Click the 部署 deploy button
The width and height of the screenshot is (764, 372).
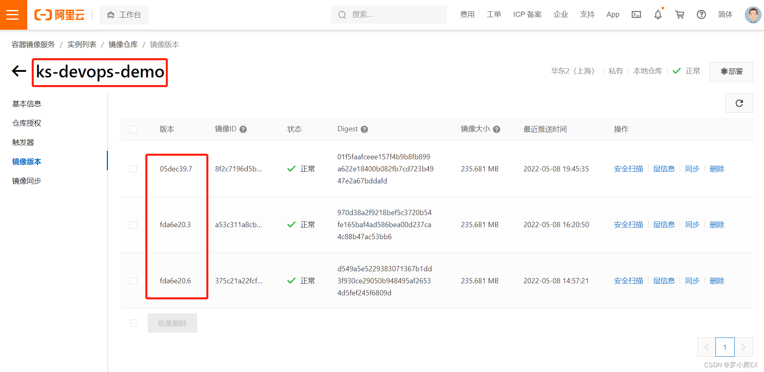[x=731, y=71]
